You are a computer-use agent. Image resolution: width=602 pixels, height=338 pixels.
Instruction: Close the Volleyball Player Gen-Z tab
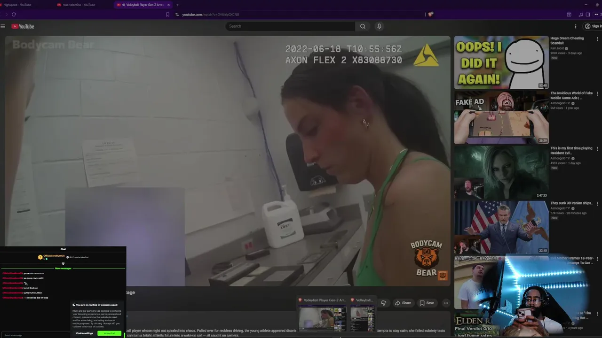click(x=168, y=5)
